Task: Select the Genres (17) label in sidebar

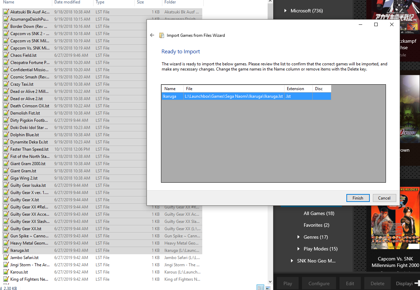Action: coord(316,237)
